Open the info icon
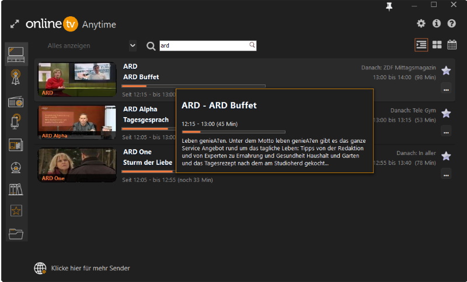 pyautogui.click(x=436, y=23)
